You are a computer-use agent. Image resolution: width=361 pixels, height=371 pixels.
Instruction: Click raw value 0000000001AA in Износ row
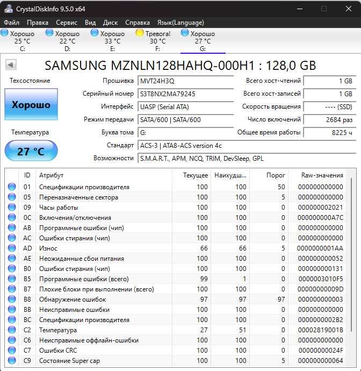pyautogui.click(x=320, y=248)
